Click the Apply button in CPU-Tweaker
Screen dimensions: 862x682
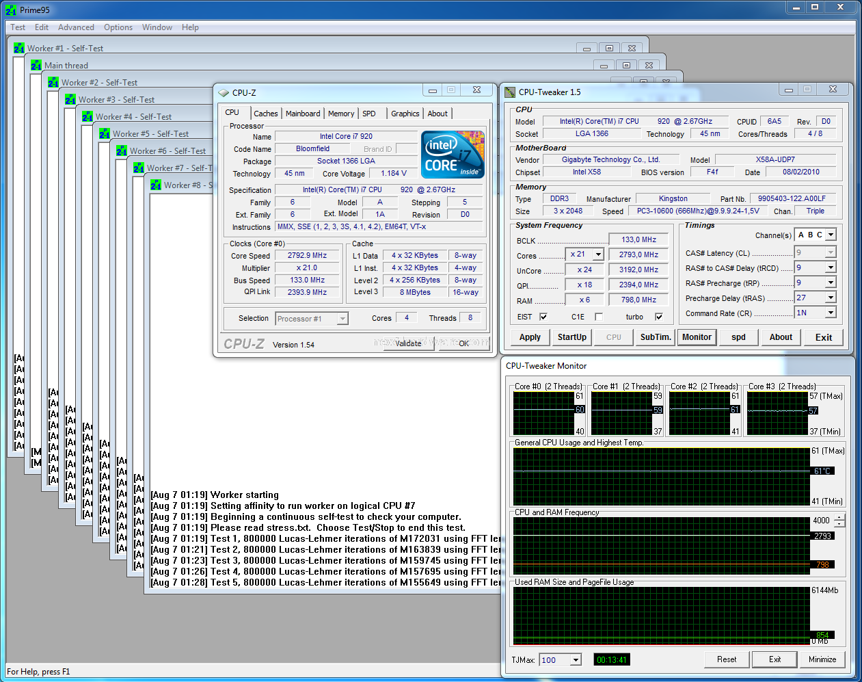click(530, 337)
